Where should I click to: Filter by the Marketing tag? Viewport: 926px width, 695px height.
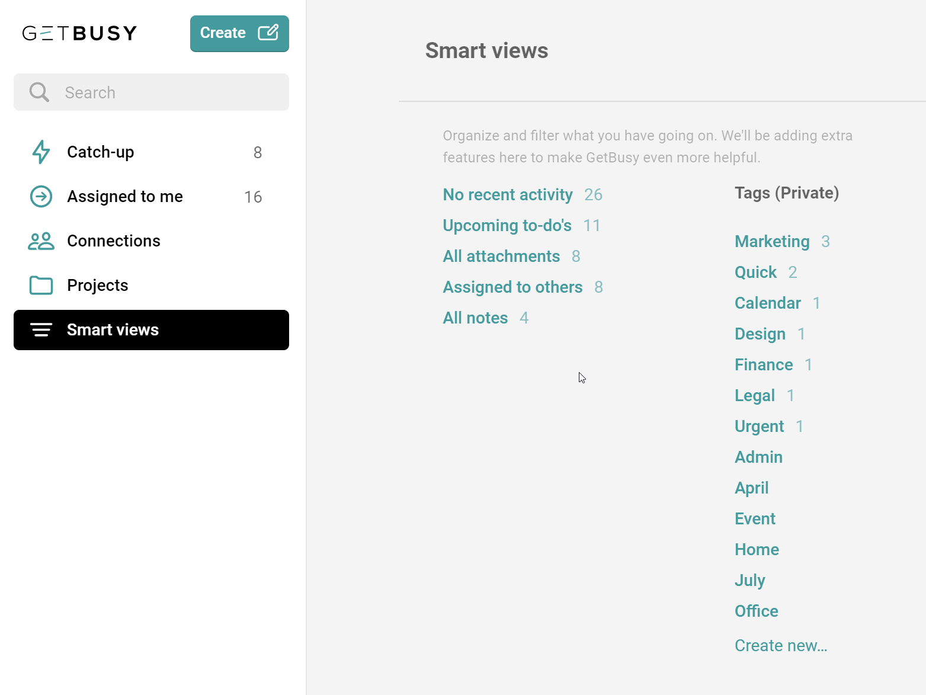[772, 241]
